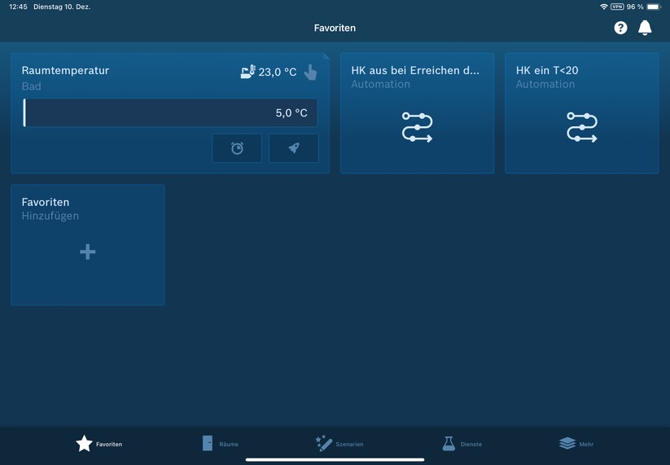Tap the automation flow icon under HK aus
670x465 pixels.
click(x=417, y=128)
